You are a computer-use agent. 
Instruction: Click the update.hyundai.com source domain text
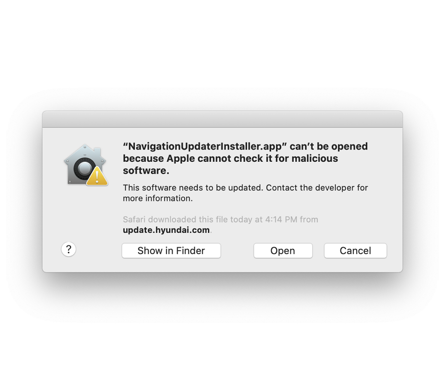[166, 230]
